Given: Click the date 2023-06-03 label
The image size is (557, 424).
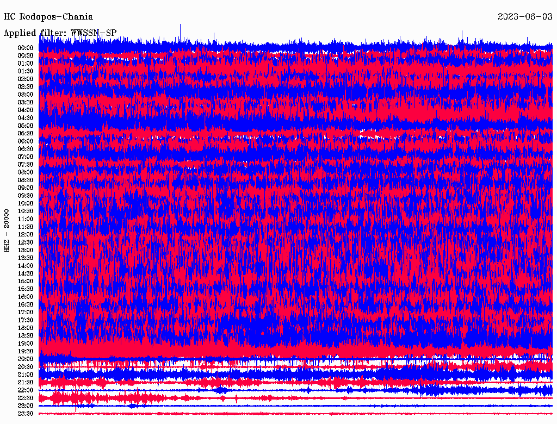Looking at the screenshot, I should click(x=525, y=17).
